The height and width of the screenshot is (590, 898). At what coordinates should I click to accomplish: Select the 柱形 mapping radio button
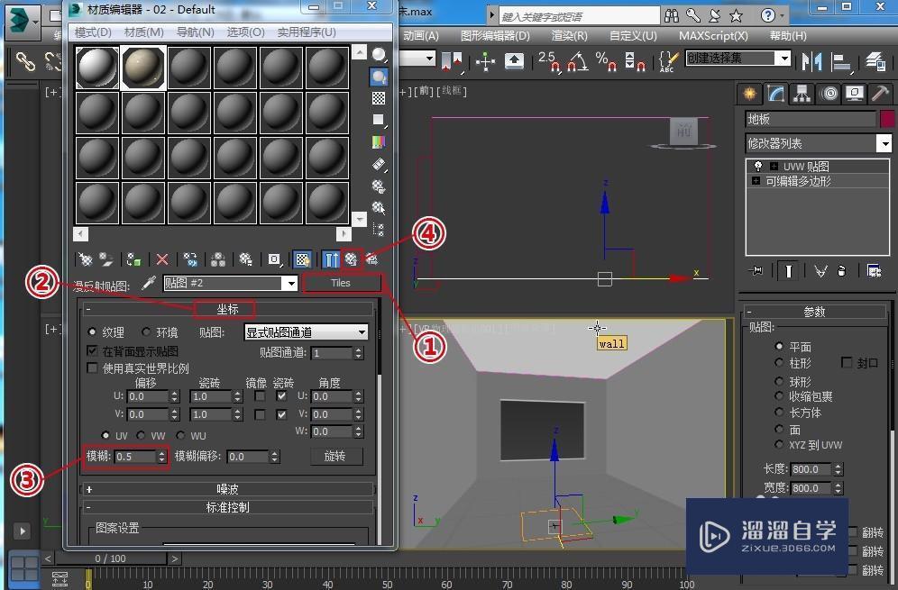(780, 363)
